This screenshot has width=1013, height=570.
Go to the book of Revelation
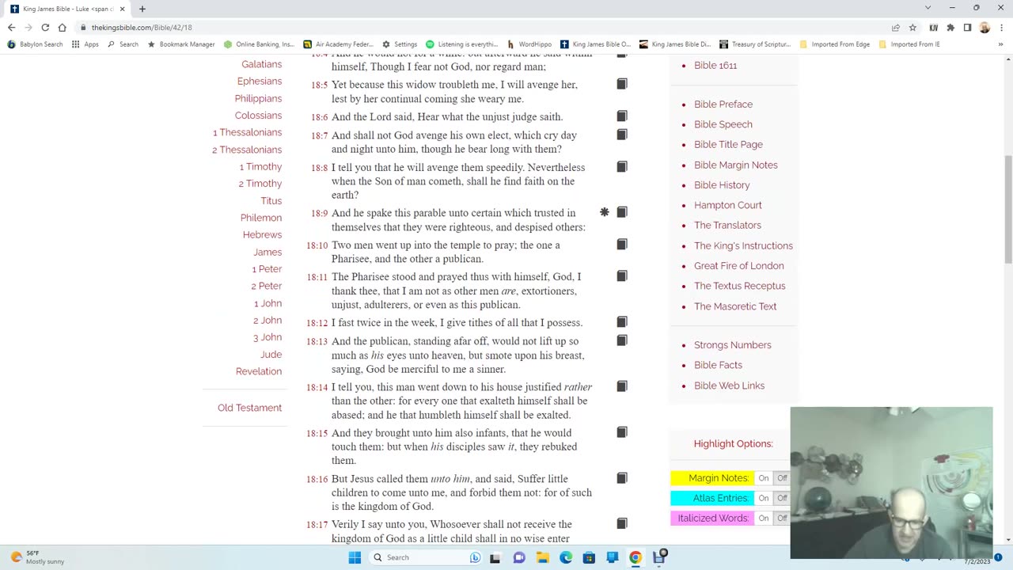259,371
